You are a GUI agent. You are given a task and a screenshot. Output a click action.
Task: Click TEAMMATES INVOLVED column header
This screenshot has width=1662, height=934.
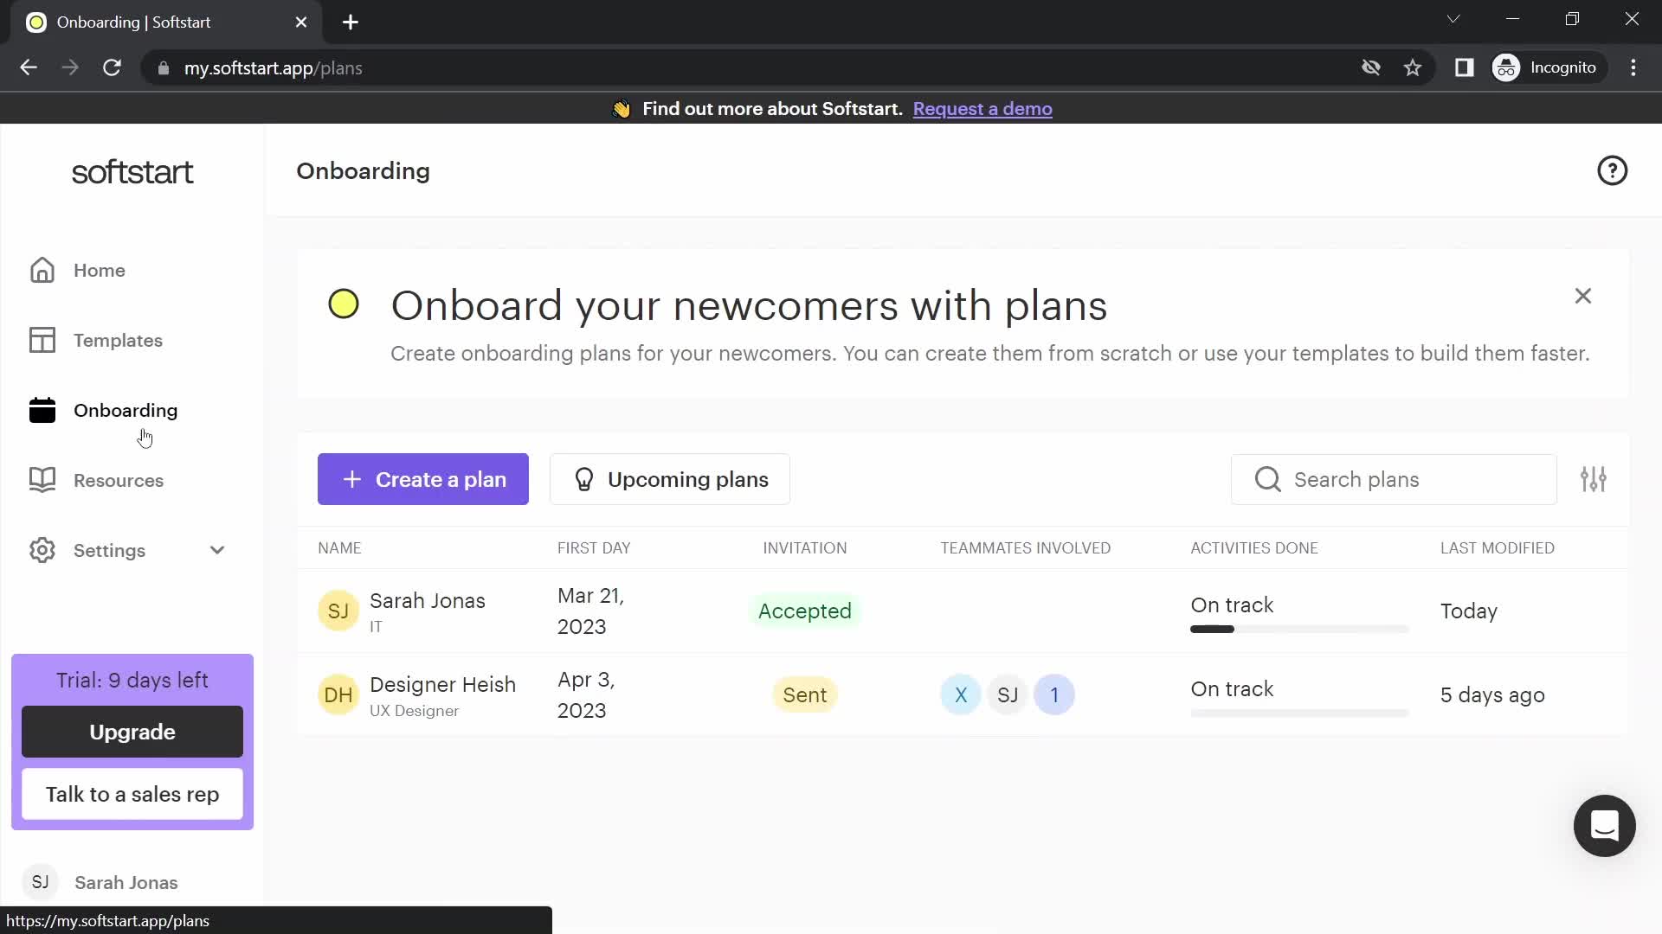click(x=1026, y=547)
